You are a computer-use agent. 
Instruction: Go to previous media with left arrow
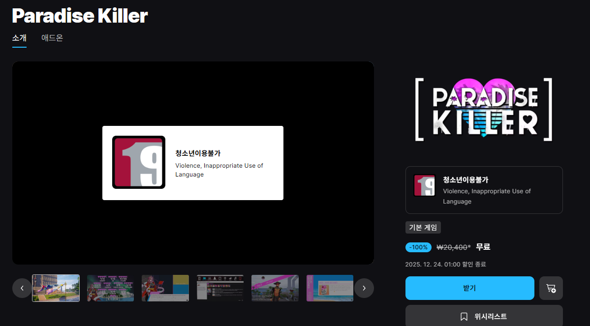22,288
